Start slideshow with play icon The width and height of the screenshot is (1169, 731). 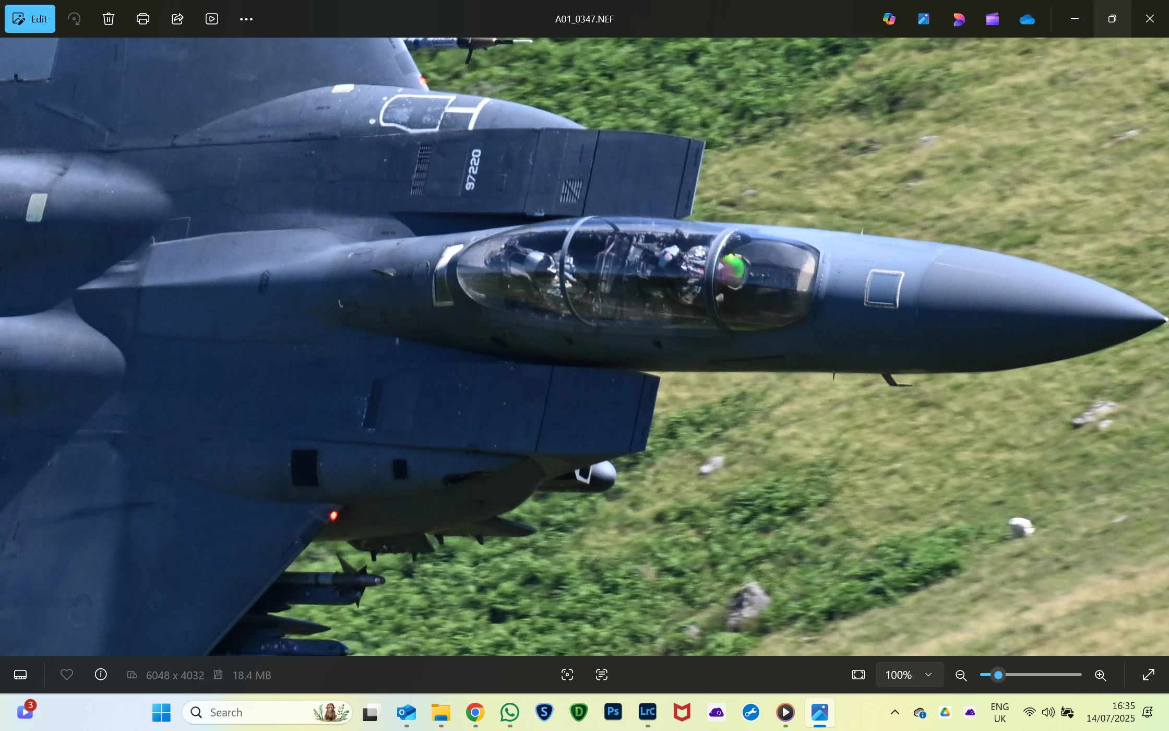pos(212,19)
